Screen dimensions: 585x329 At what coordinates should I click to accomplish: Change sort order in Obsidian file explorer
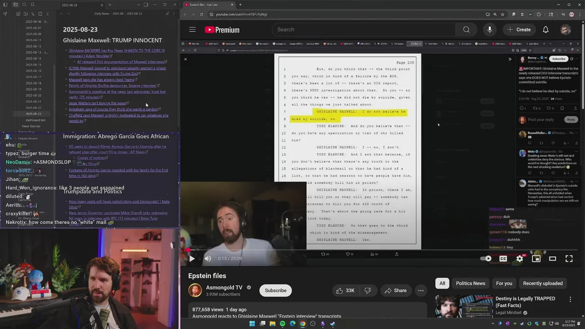pos(33,14)
